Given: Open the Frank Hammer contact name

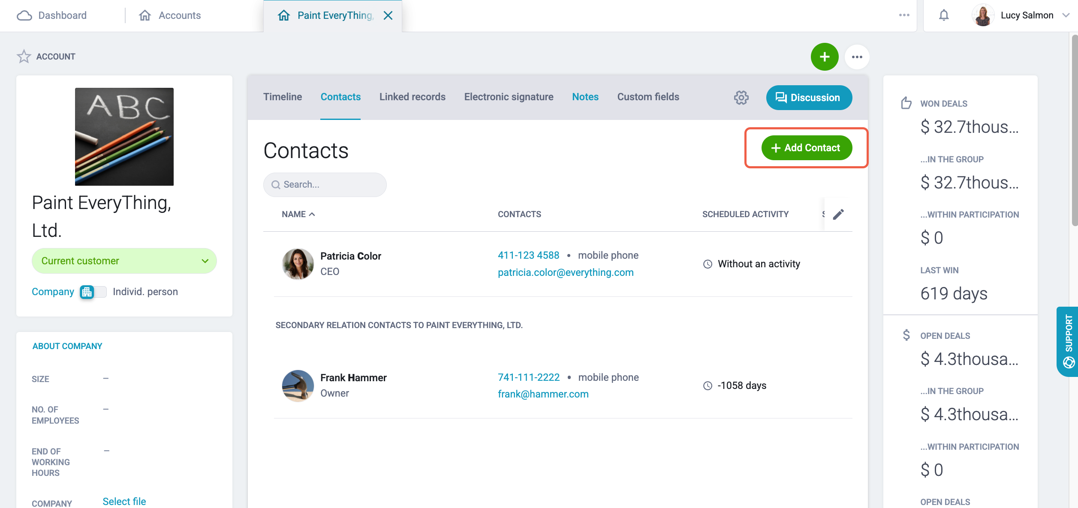Looking at the screenshot, I should coord(353,378).
